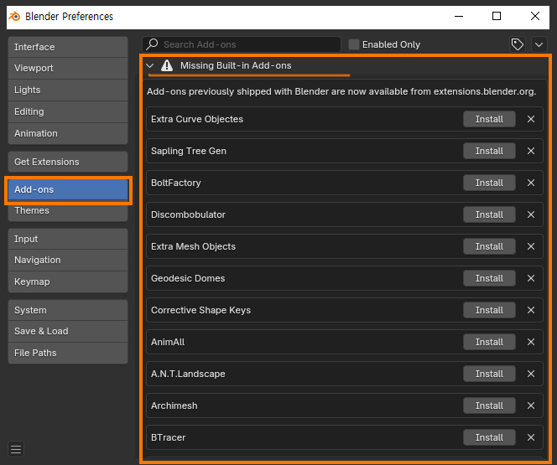This screenshot has width=557, height=465.
Task: Dismiss the Corrective Shape Keys entry
Action: 531,310
